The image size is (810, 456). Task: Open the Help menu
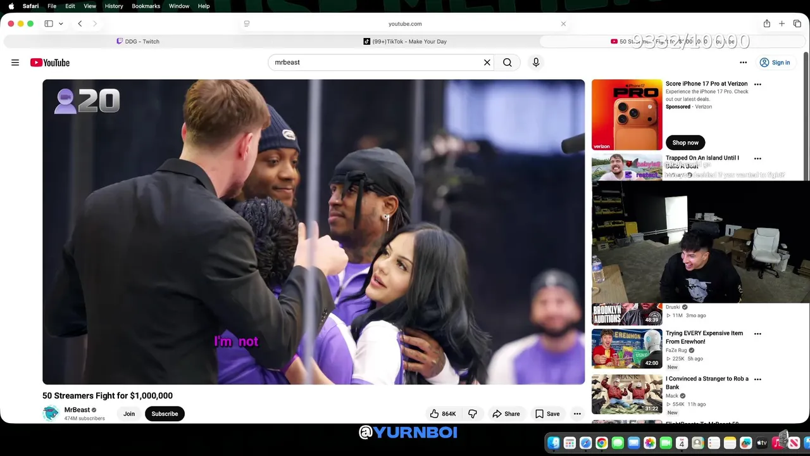pos(204,6)
